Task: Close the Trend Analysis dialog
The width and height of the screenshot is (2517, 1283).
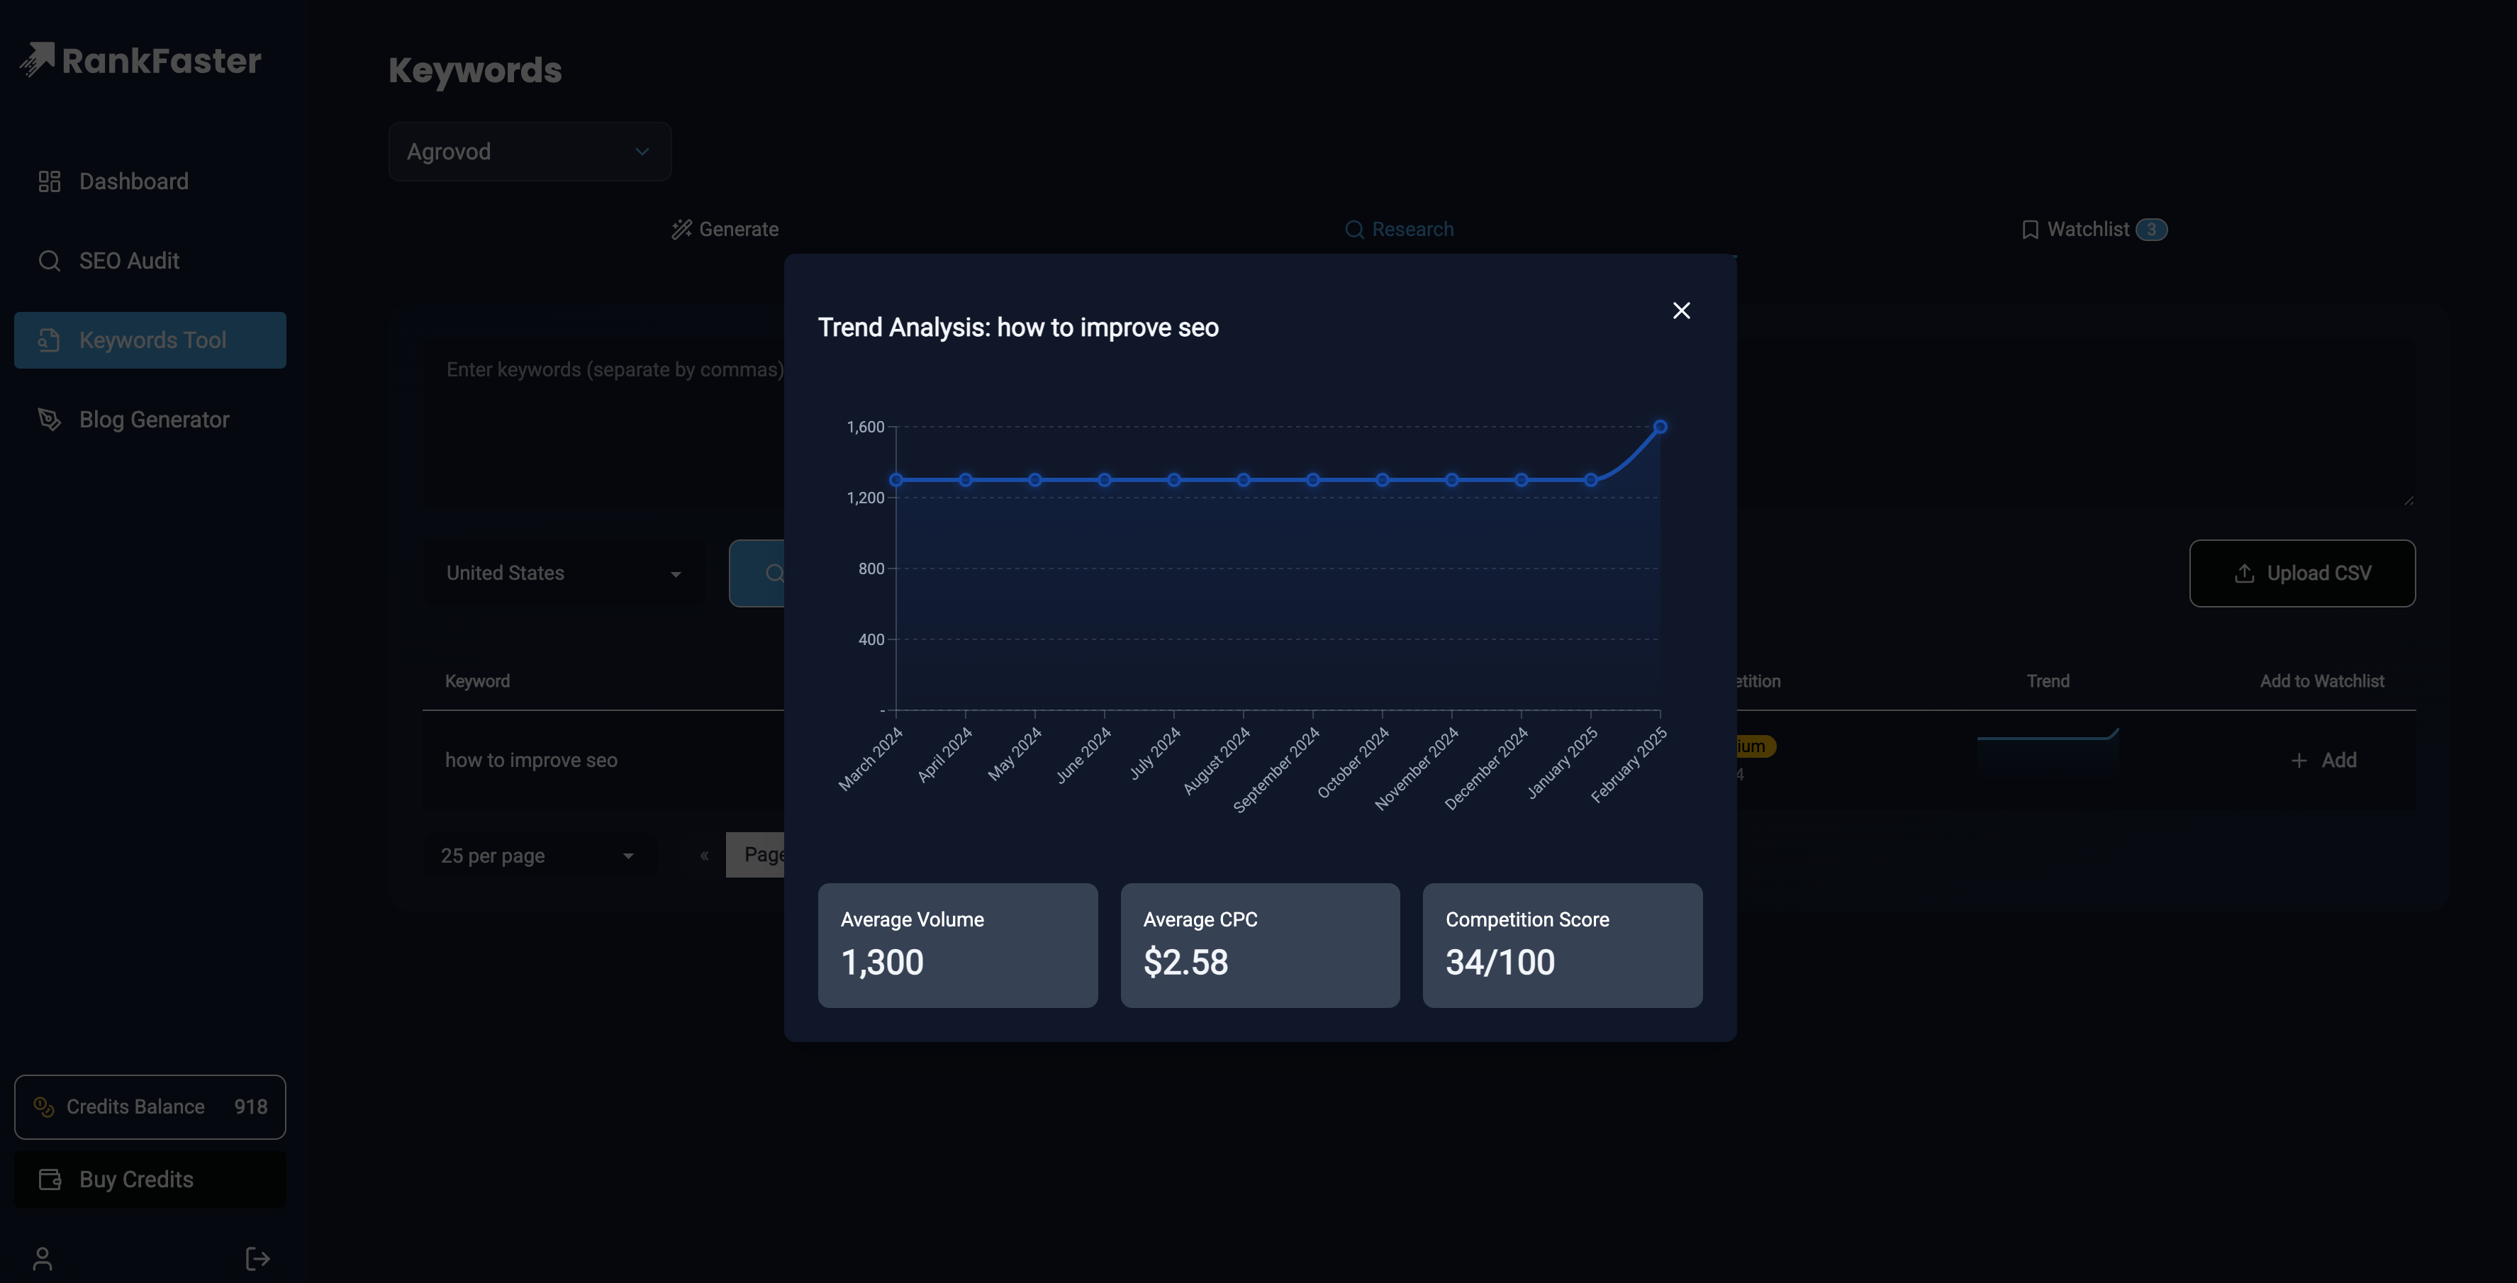Action: pyautogui.click(x=1680, y=310)
